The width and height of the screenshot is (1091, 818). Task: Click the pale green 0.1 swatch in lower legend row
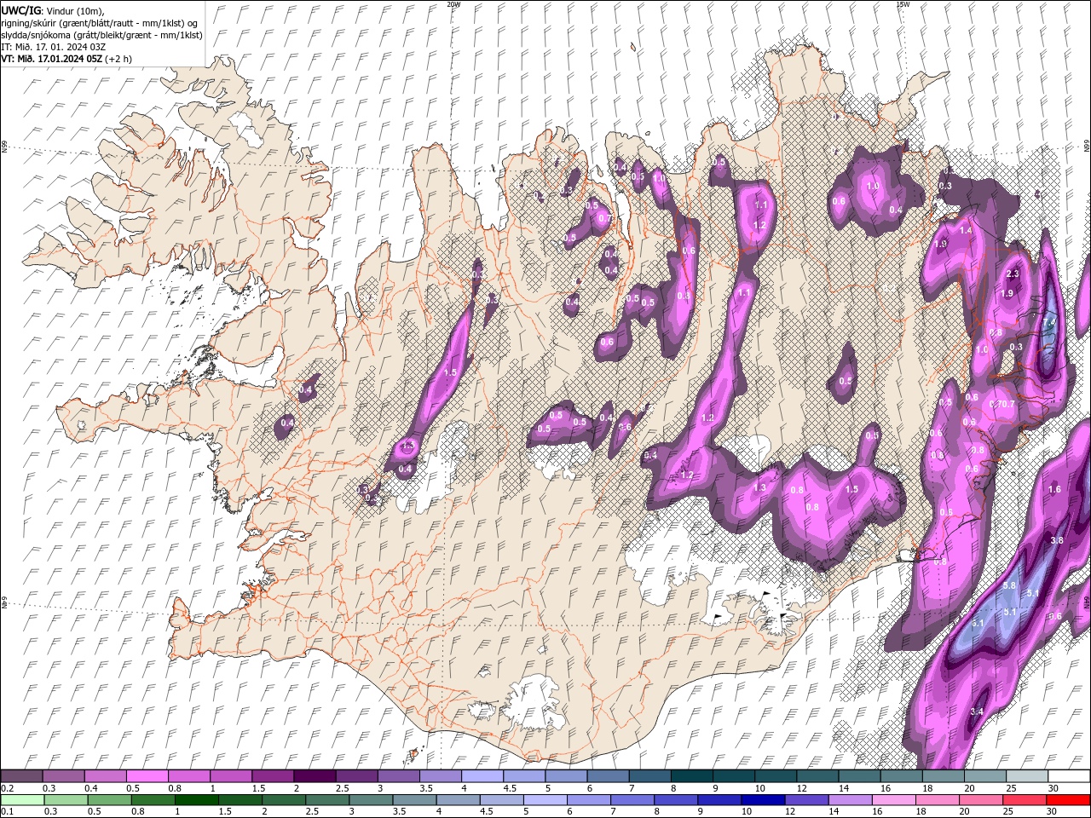tap(21, 800)
